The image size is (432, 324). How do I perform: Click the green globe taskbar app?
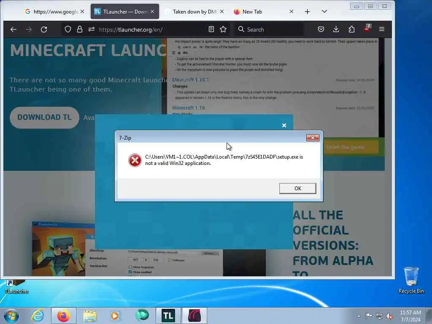click(142, 316)
